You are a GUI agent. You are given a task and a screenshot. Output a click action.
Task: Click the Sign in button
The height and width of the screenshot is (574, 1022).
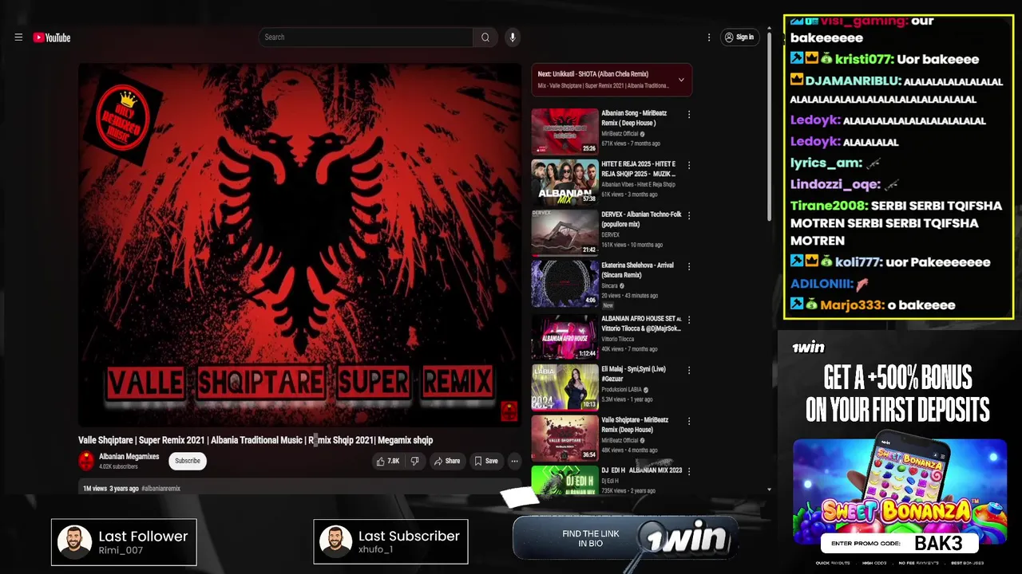pos(739,37)
